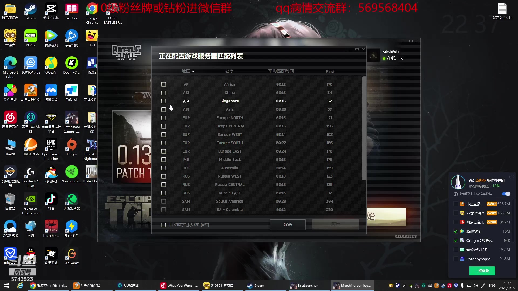Click ENG input language indicator
Screen dimensions: 518x291
[x=492, y=286]
